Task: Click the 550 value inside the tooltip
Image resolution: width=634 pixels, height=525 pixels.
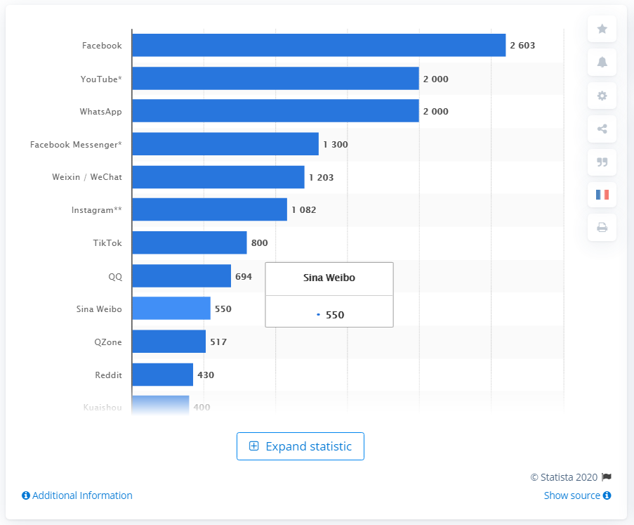Action: (x=335, y=315)
